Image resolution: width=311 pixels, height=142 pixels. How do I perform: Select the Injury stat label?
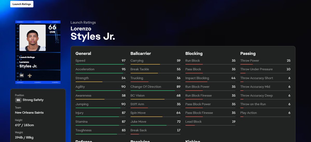pos(80,113)
